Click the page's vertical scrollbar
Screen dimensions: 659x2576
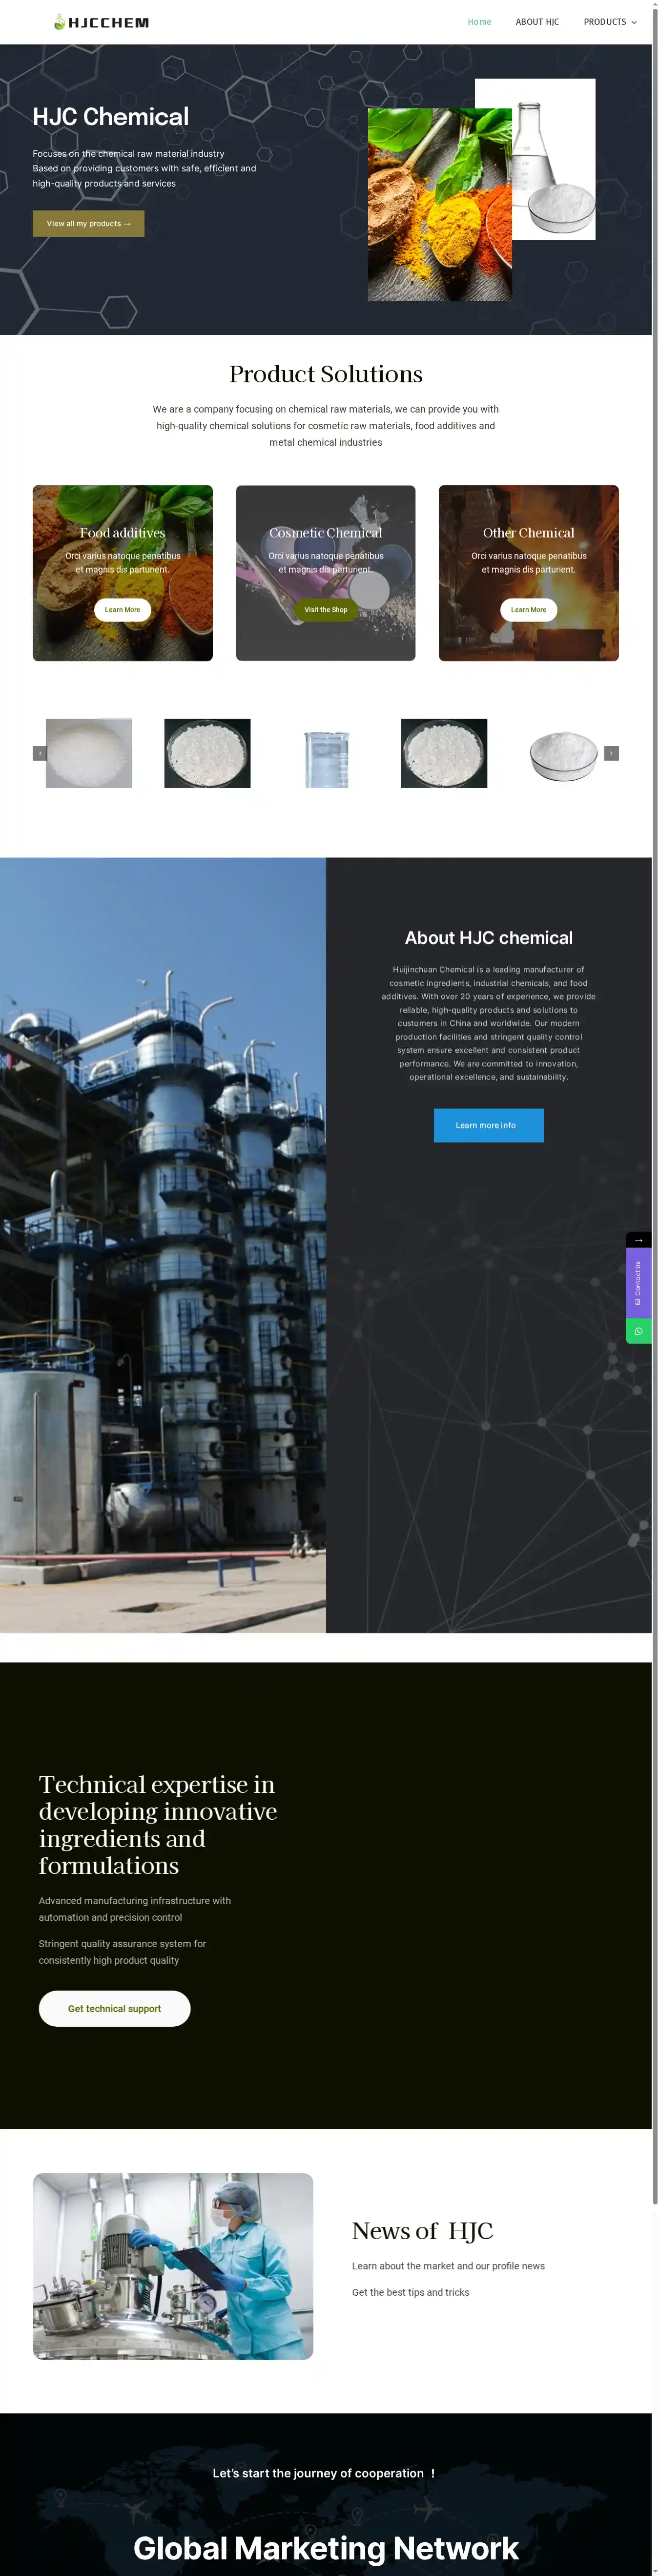[x=655, y=1100]
